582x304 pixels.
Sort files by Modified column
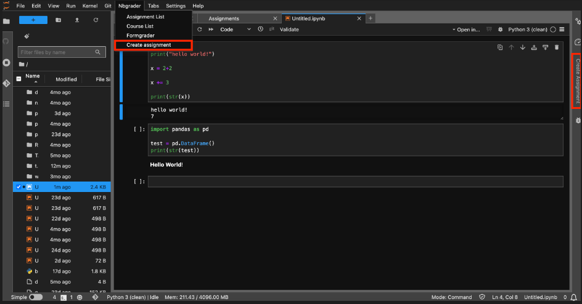66,79
